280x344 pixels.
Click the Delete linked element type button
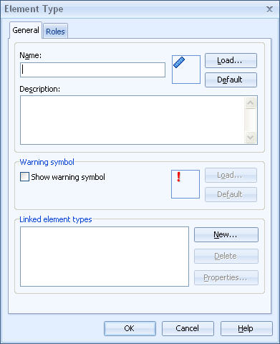[226, 256]
